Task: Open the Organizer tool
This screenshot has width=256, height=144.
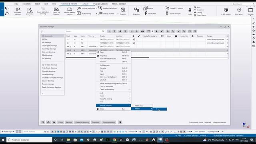Action: (x=136, y=11)
